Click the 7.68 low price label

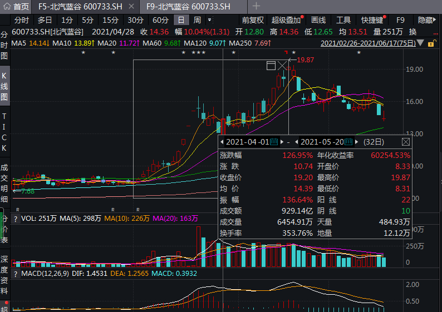pyautogui.click(x=28, y=191)
